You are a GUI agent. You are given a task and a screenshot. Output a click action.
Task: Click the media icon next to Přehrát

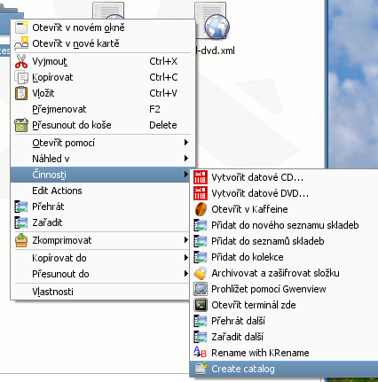21,207
